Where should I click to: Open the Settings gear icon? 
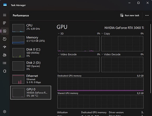coord(4,111)
